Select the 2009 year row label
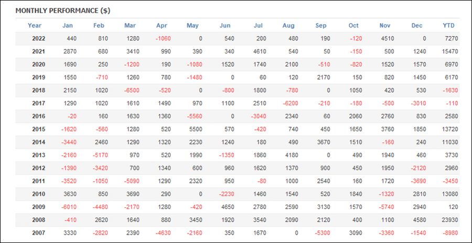Screen dimensions: 472x243 [38, 207]
